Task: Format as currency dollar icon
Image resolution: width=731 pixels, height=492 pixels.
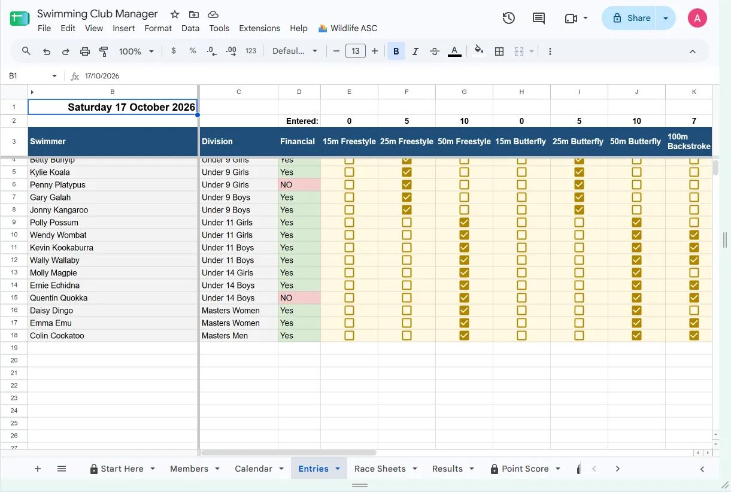Action: click(174, 51)
